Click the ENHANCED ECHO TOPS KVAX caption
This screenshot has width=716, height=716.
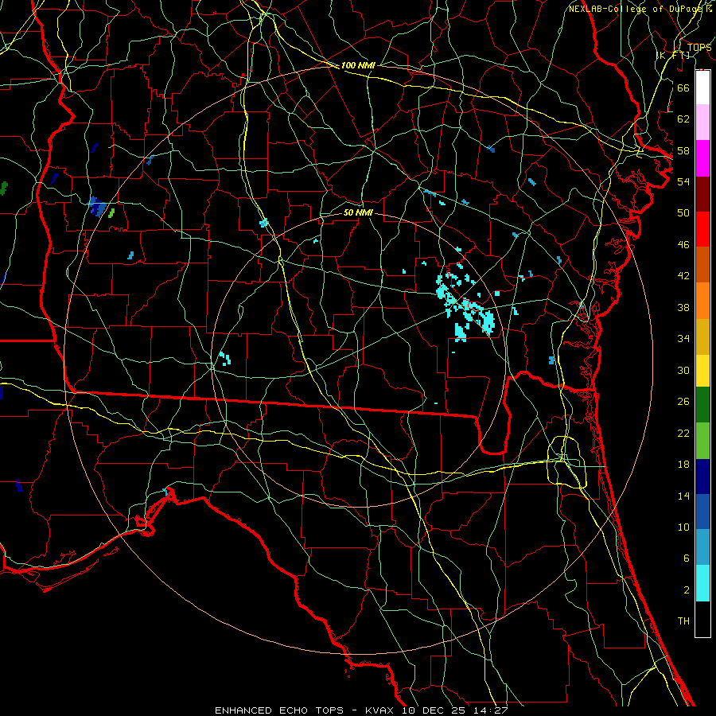point(361,710)
